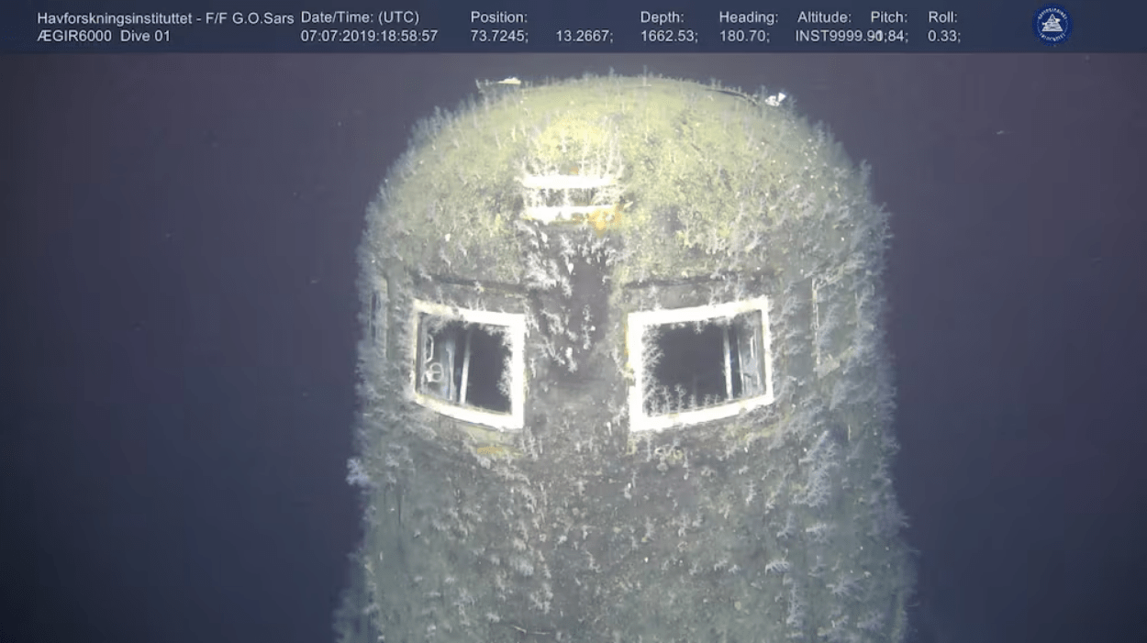Click the roll value 0.33
This screenshot has height=643, width=1147.
click(944, 36)
